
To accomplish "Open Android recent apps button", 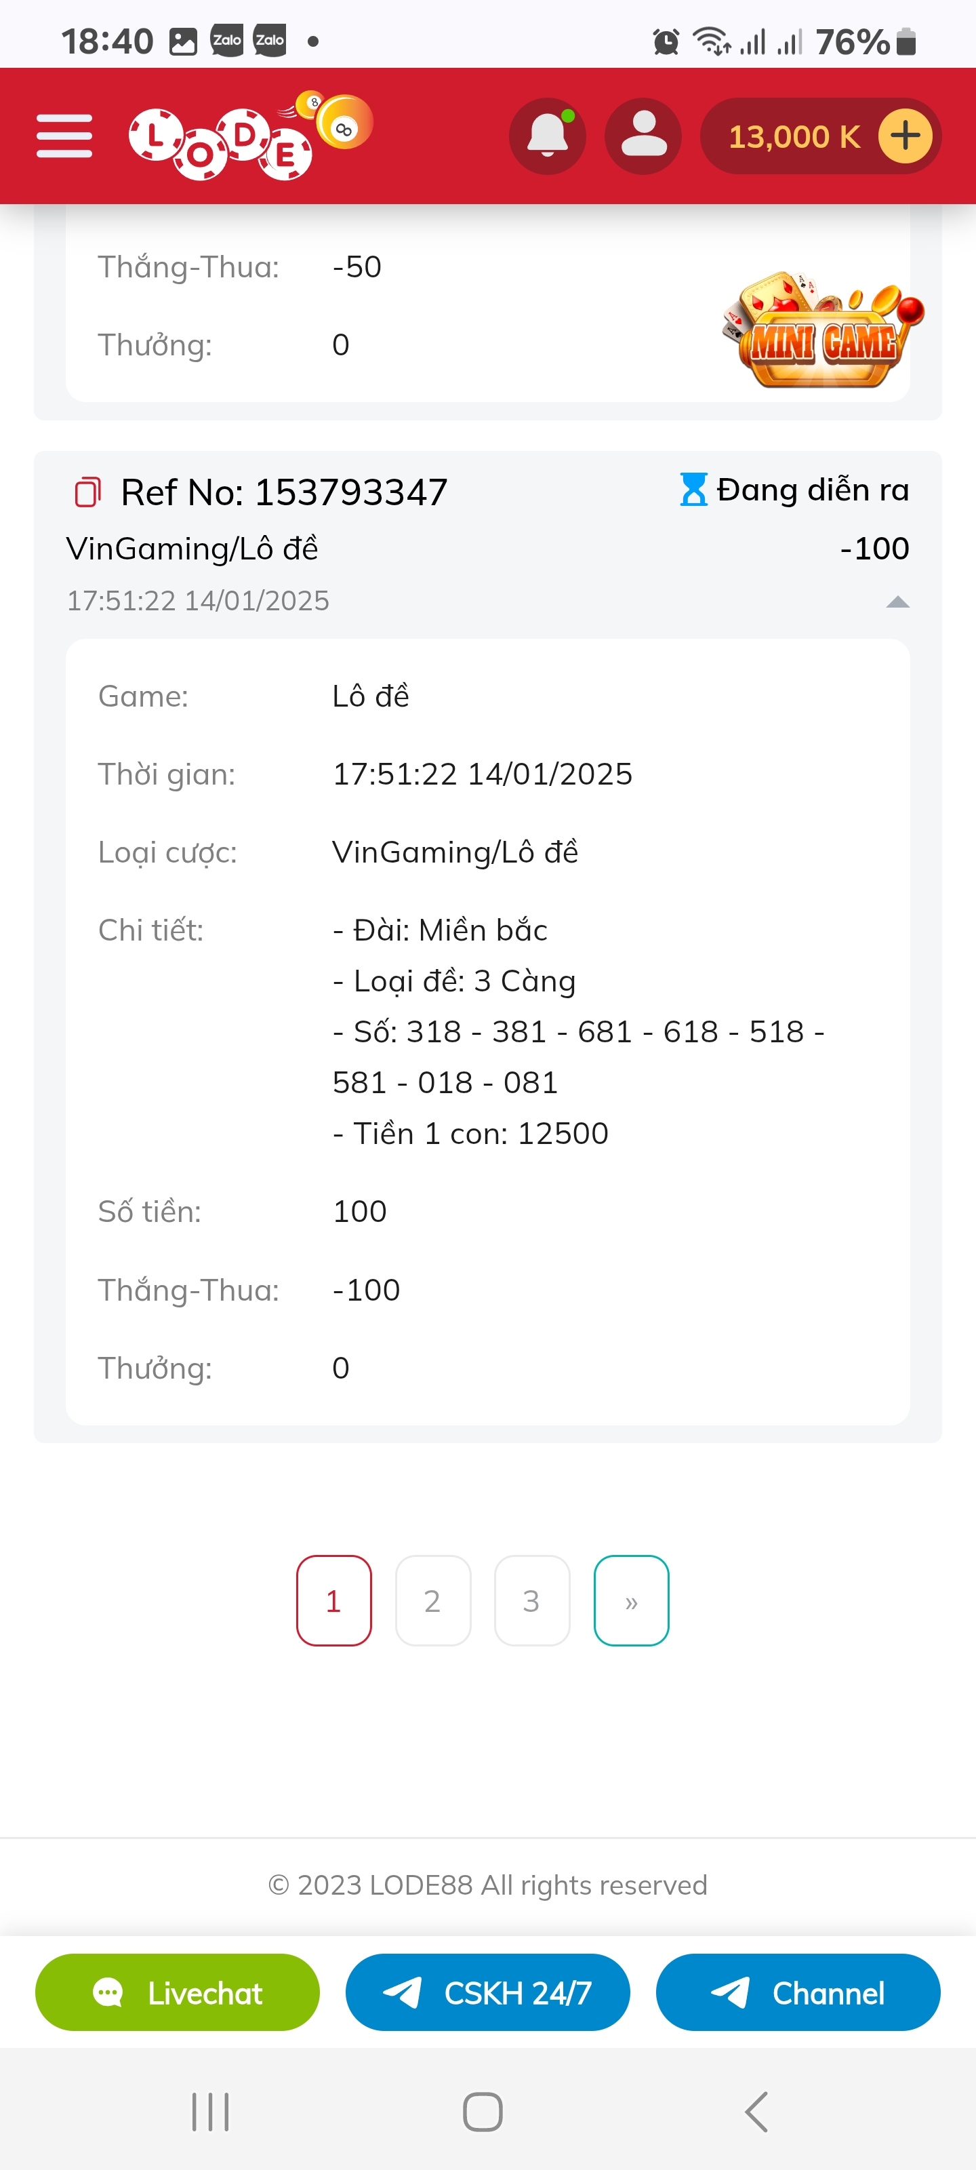I will point(211,2112).
